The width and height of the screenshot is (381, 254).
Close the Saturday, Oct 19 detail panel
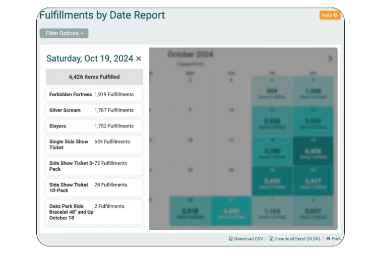click(x=138, y=59)
